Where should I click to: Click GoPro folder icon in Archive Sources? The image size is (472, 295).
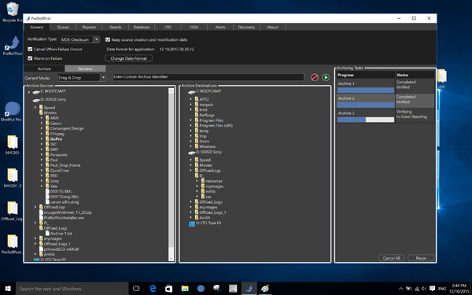click(47, 139)
